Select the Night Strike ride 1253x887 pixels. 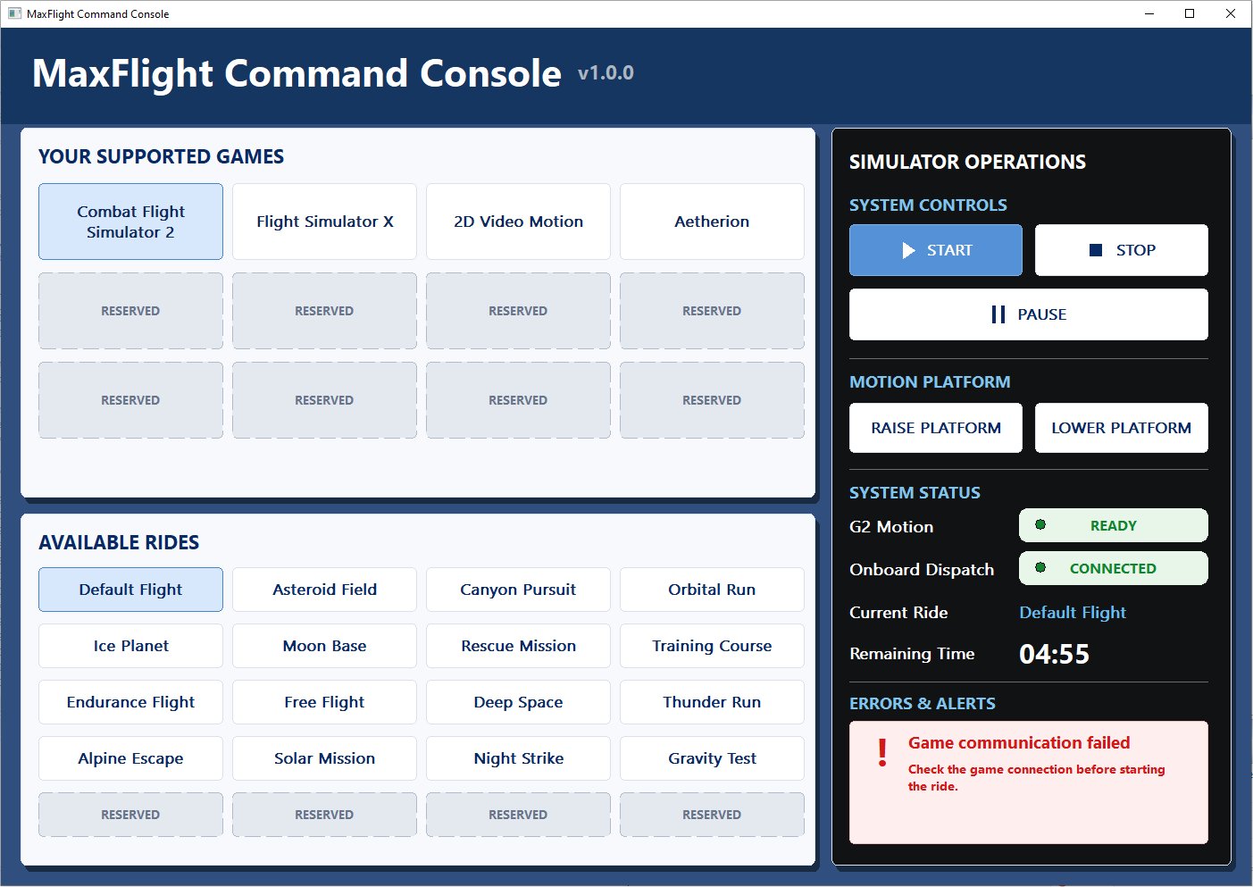518,758
